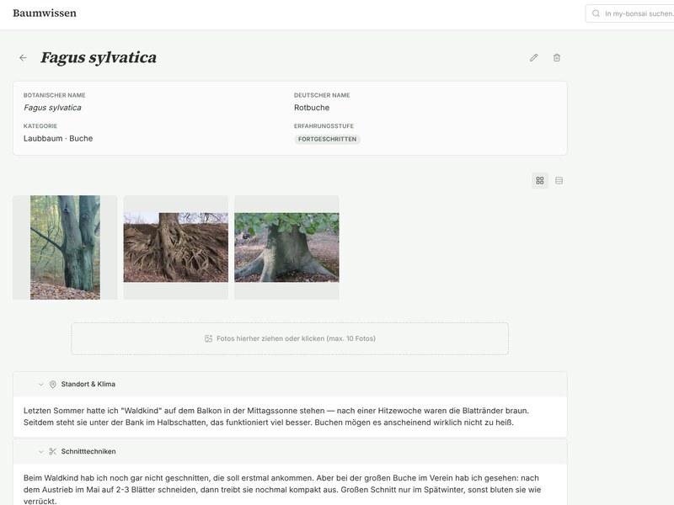674x505 pixels.
Task: Go back using the arrow beside Fagus sylvatica
Action: [x=24, y=57]
